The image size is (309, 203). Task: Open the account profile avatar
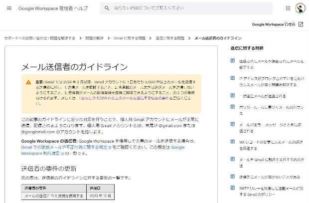click(300, 8)
